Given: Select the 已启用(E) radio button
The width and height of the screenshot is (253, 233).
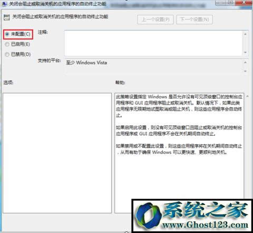Looking at the screenshot, I should 7,44.
